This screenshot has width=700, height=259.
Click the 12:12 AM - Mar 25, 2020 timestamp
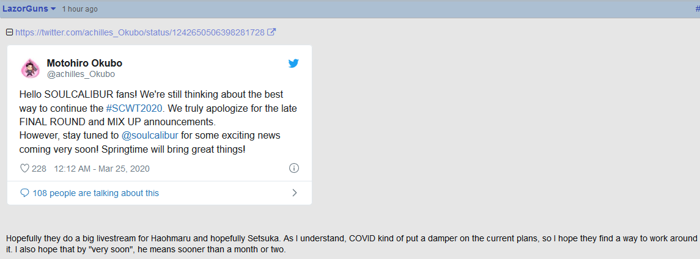(x=101, y=169)
